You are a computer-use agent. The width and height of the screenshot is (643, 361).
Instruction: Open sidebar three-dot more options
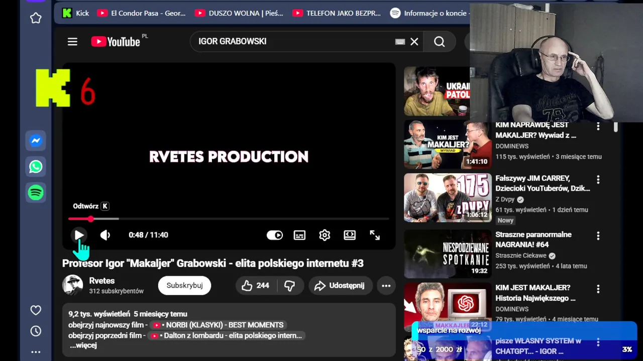pyautogui.click(x=36, y=352)
